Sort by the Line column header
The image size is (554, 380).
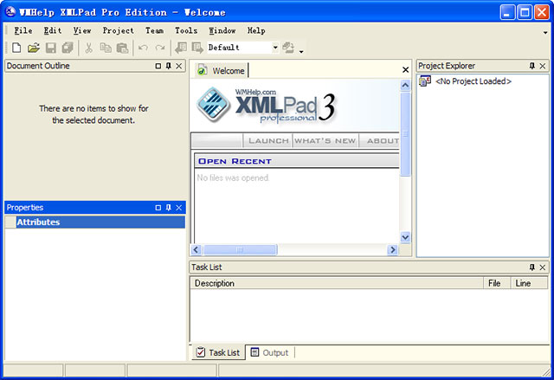[x=529, y=283]
